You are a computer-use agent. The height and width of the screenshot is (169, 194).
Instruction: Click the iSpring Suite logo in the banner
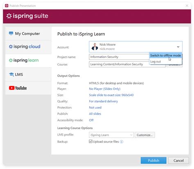tap(27, 16)
